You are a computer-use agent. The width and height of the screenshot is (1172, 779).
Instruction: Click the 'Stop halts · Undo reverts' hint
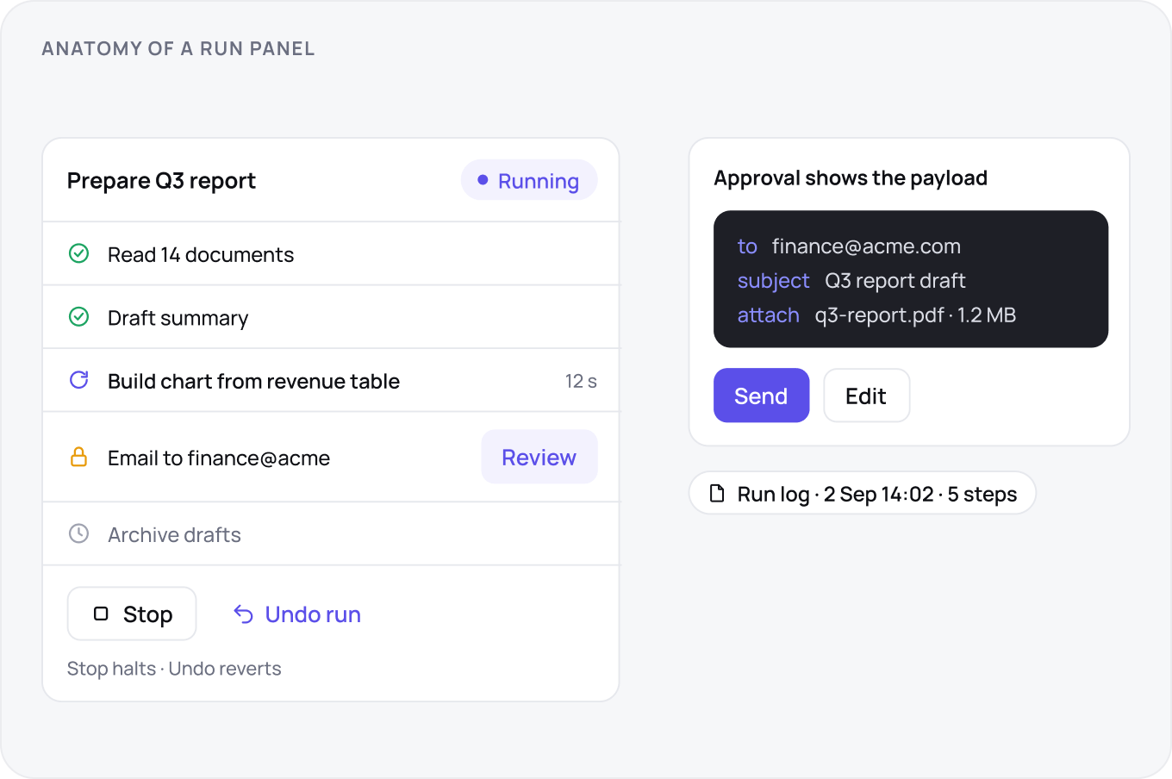click(174, 669)
